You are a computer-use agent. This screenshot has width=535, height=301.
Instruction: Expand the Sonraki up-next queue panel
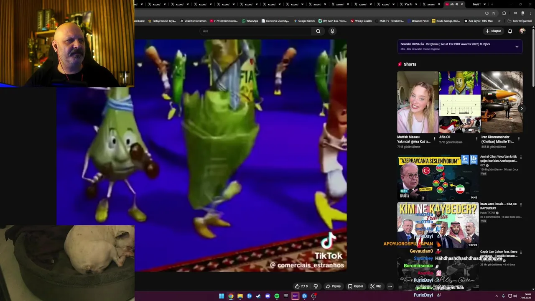(517, 46)
